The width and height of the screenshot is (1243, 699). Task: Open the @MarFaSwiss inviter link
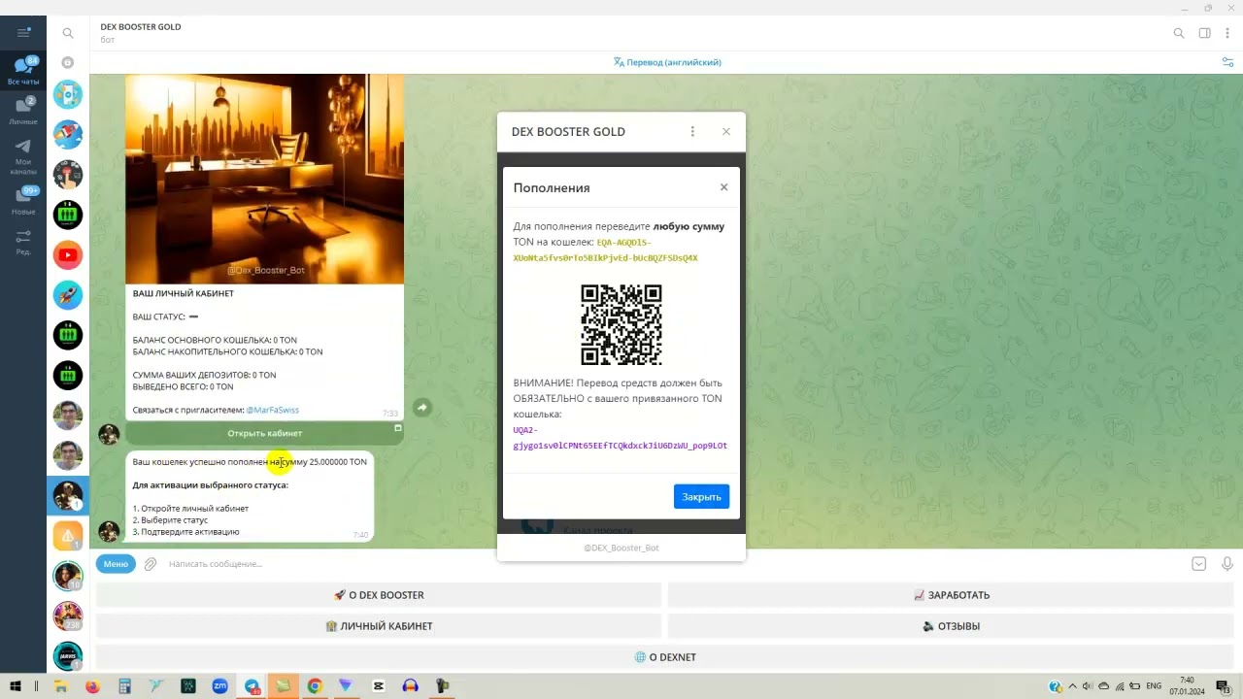pyautogui.click(x=273, y=411)
